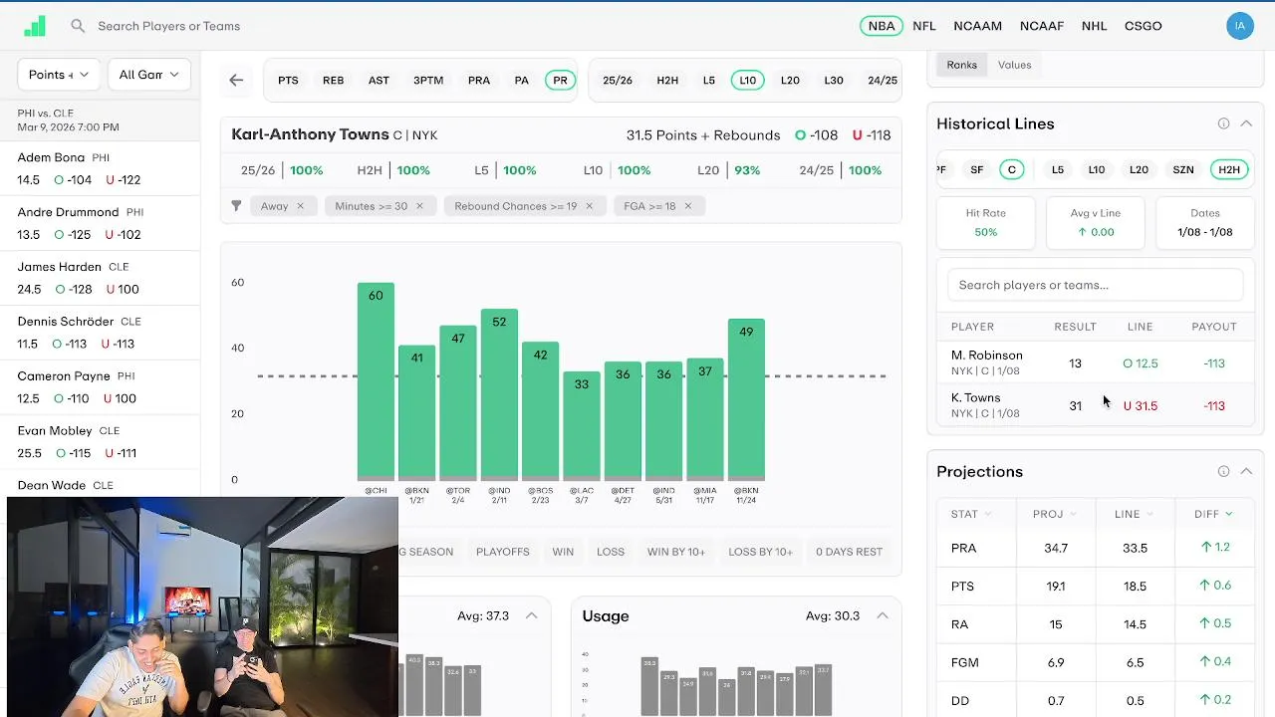Switch to NCAAF league
This screenshot has width=1275, height=717.
[x=1042, y=26]
